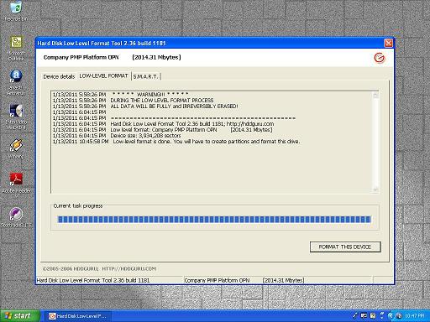430x322 pixels.
Task: Click the taskbar clock 10:47 PM
Action: [414, 316]
